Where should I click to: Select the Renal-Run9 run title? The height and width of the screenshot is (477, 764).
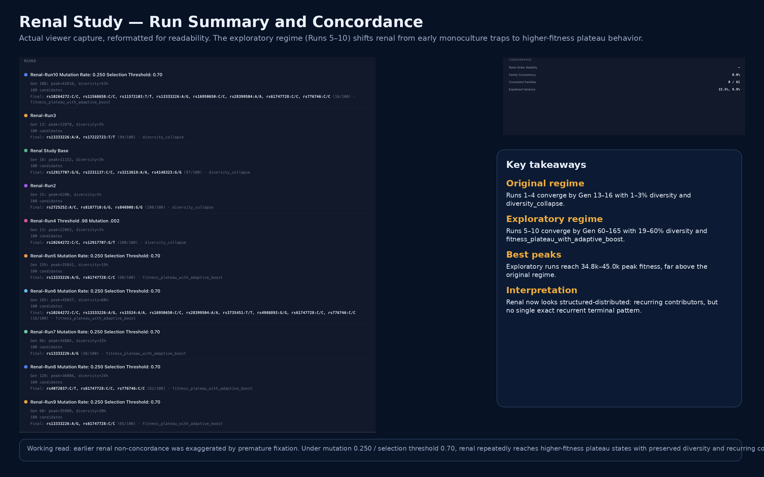95,402
